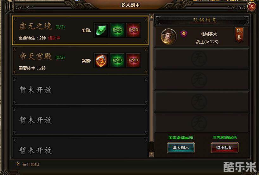This screenshot has width=259, height=175.
Task: Click green EXP reward in 帝天宫殿 row
Action: [x=117, y=60]
